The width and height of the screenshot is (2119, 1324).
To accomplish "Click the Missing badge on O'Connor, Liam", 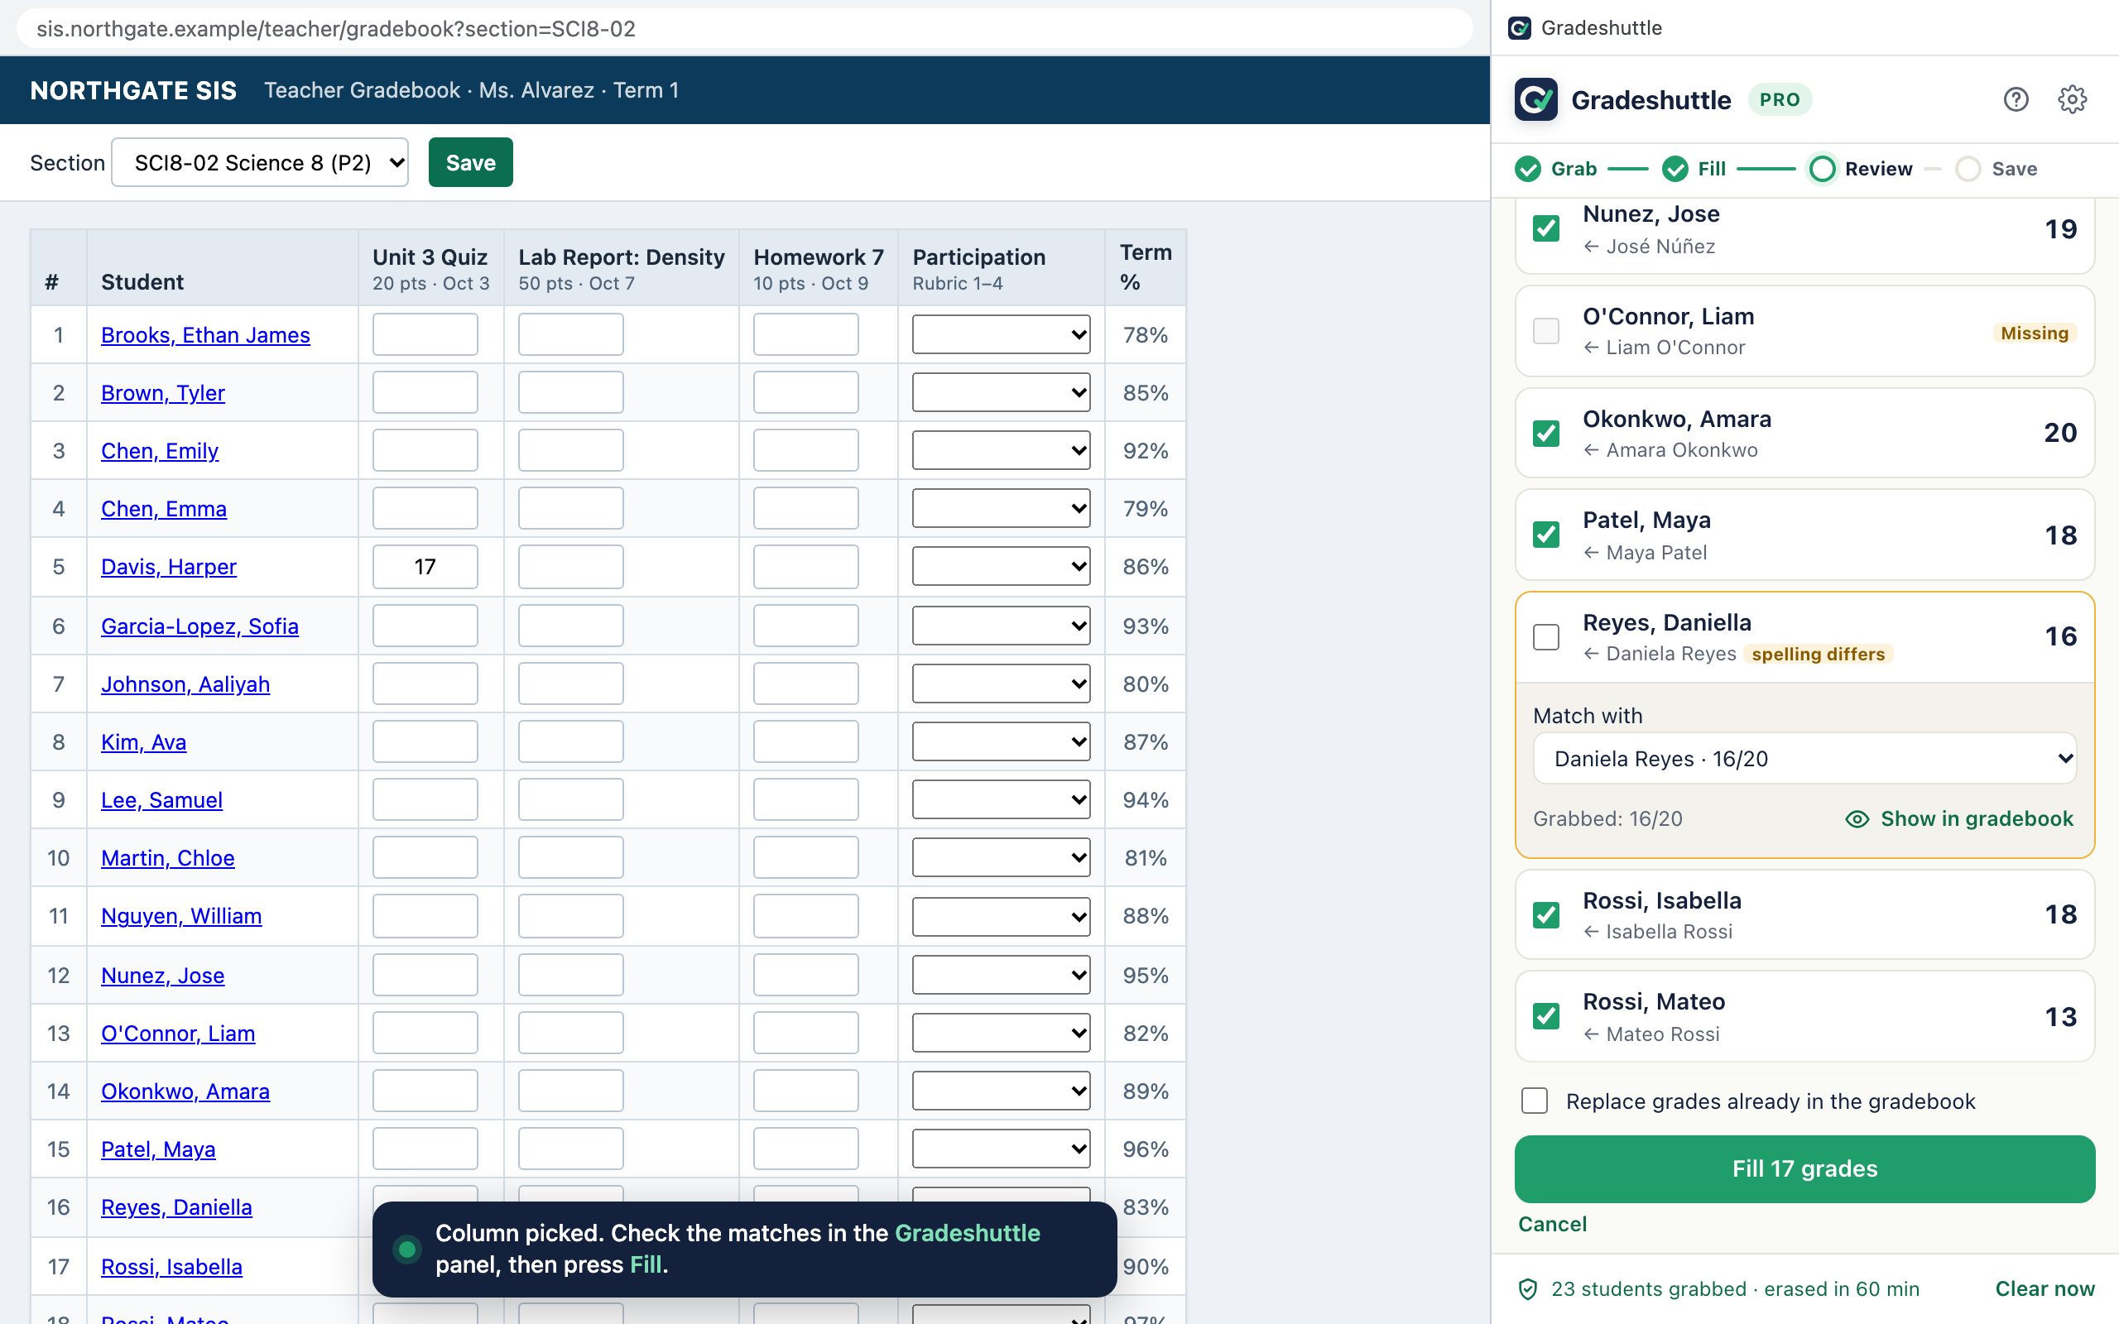I will click(2034, 333).
